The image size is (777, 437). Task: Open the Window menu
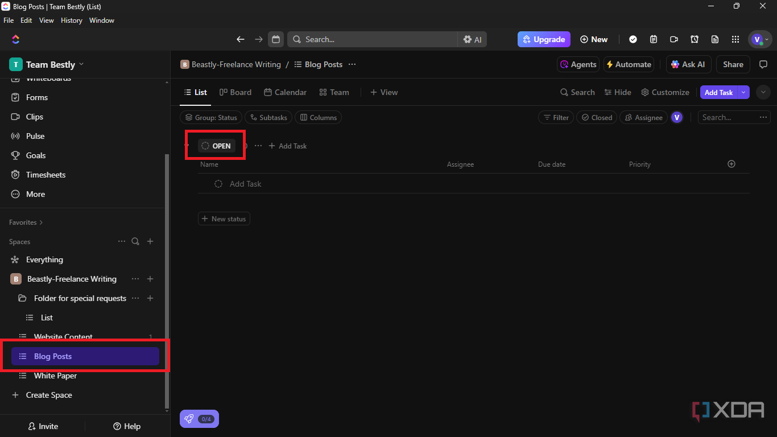click(x=102, y=20)
